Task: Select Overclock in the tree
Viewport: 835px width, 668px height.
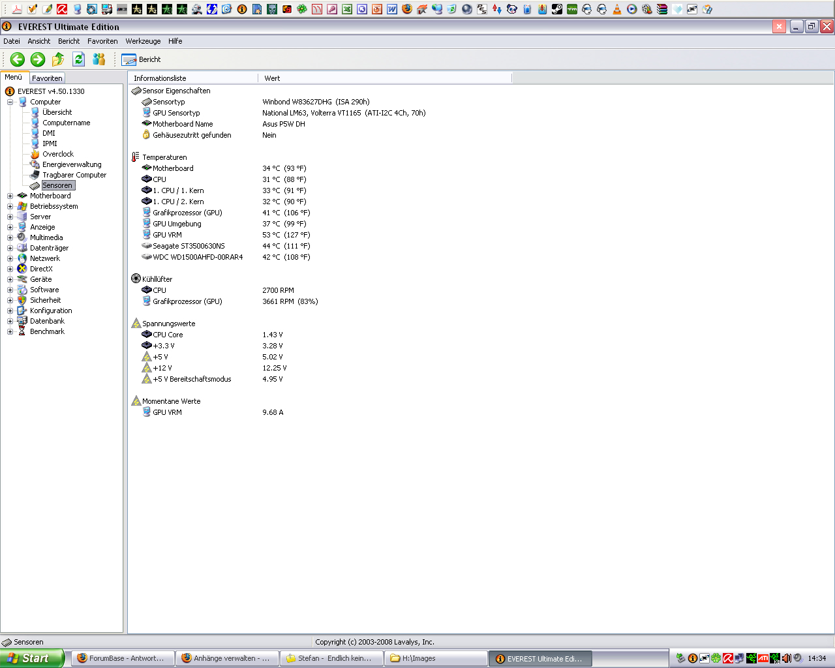Action: point(58,154)
